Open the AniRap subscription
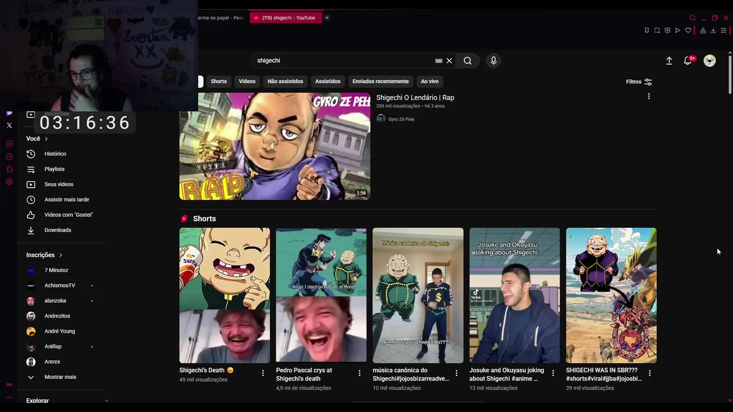733x412 pixels. pos(53,346)
